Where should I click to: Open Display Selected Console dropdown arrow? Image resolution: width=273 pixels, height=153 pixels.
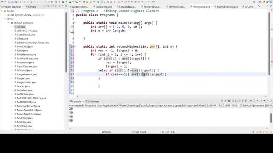click(257, 101)
